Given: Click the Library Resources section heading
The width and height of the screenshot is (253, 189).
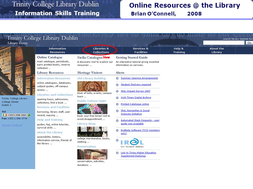Looking at the screenshot, I should pyautogui.click(x=50, y=73).
